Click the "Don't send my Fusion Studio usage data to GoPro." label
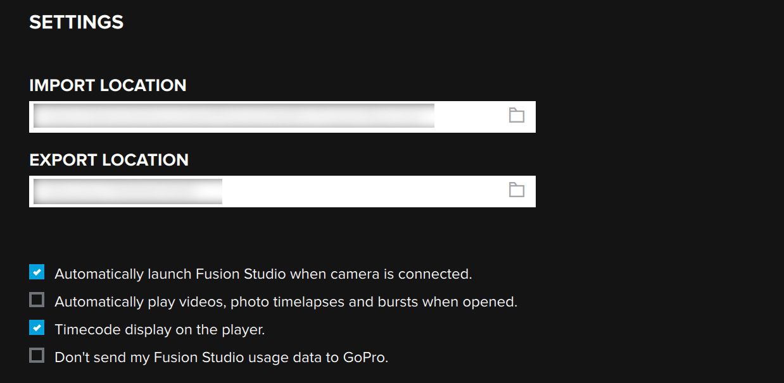784x383 pixels. (221, 358)
